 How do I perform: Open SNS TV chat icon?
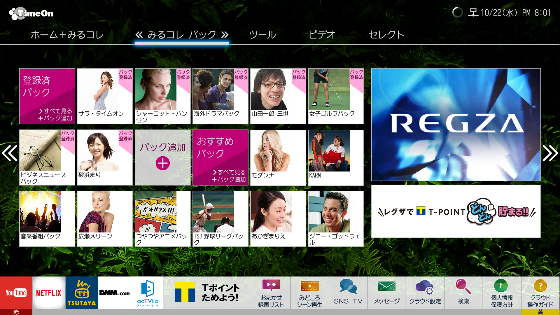348,293
